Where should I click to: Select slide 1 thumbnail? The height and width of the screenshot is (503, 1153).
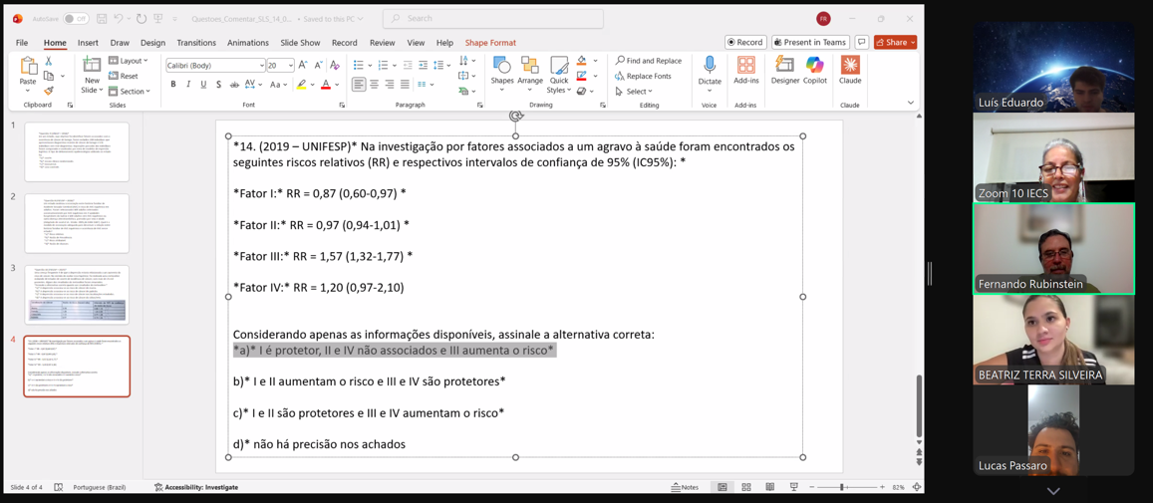[x=77, y=152]
